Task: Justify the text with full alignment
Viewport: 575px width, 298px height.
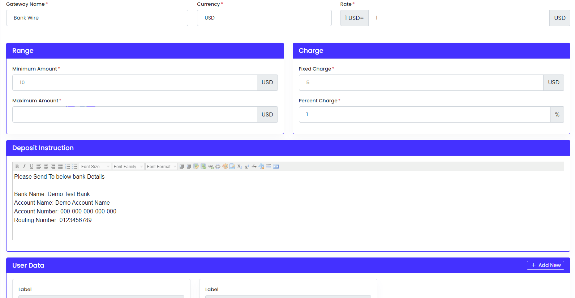Action: [x=60, y=166]
